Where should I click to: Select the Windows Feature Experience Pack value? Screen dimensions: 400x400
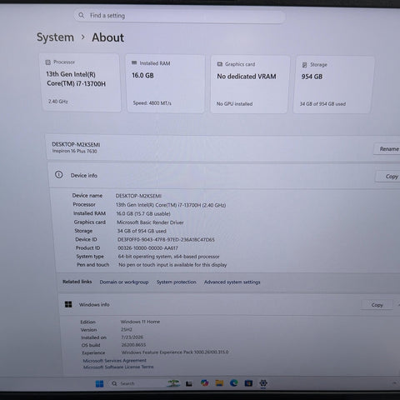175,352
